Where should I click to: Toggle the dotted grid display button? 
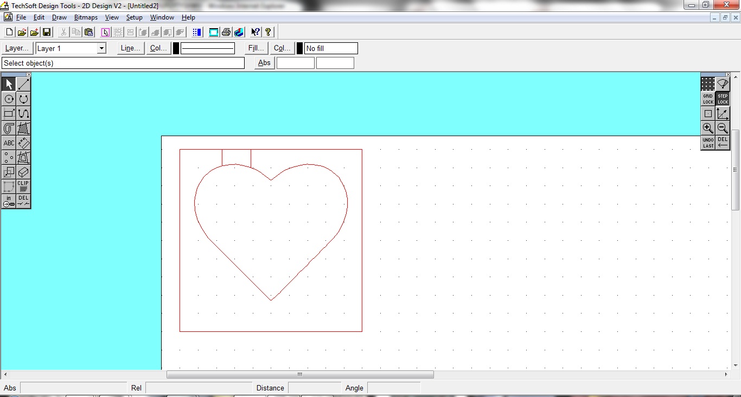point(708,84)
